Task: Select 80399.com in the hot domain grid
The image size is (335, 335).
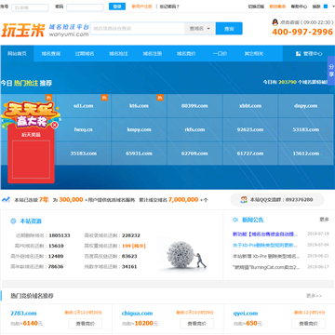Action: pyautogui.click(x=194, y=106)
